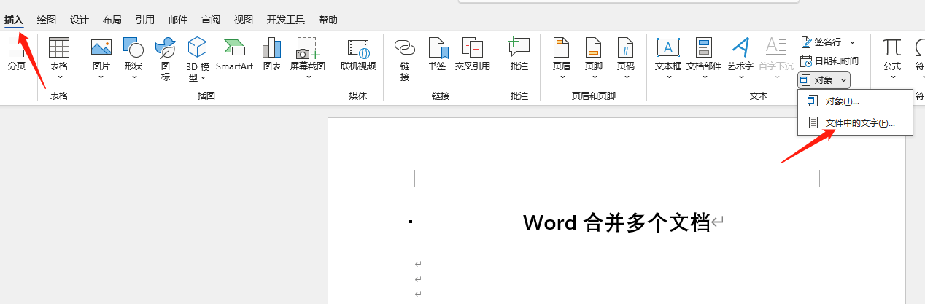Click the 公式 equation icon
The height and width of the screenshot is (304, 925).
891,48
